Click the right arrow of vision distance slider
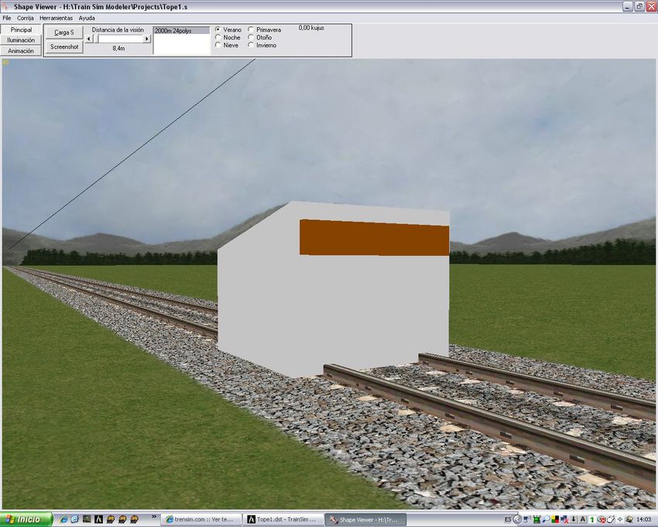The image size is (658, 527). pos(147,39)
